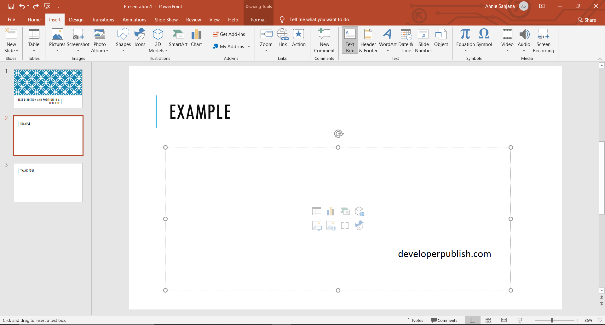
Task: Switch to the Transitions tab
Action: pyautogui.click(x=103, y=20)
